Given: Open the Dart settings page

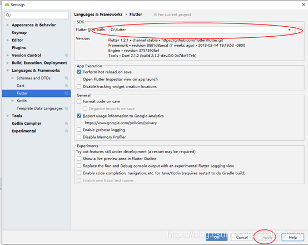Looking at the screenshot, I should click(21, 86).
